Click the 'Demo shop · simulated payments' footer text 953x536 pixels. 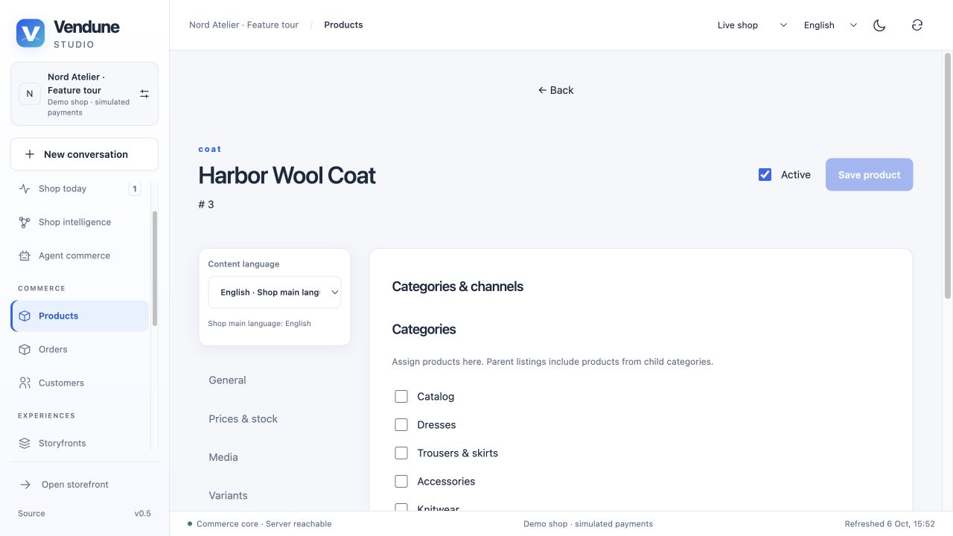pyautogui.click(x=587, y=524)
